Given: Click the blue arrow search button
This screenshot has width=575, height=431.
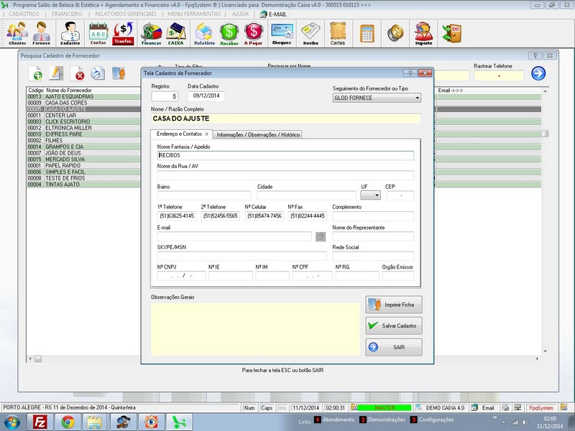Looking at the screenshot, I should pos(538,73).
